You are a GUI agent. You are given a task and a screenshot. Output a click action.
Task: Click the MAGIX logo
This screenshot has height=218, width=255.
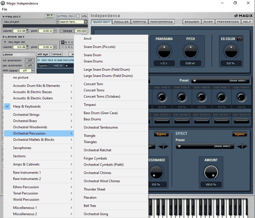[243, 16]
